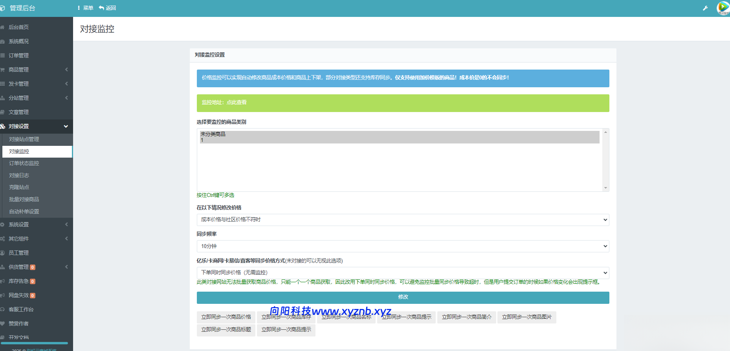Click 立即同步一次商品价格 button
The height and width of the screenshot is (351, 730).
[226, 317]
